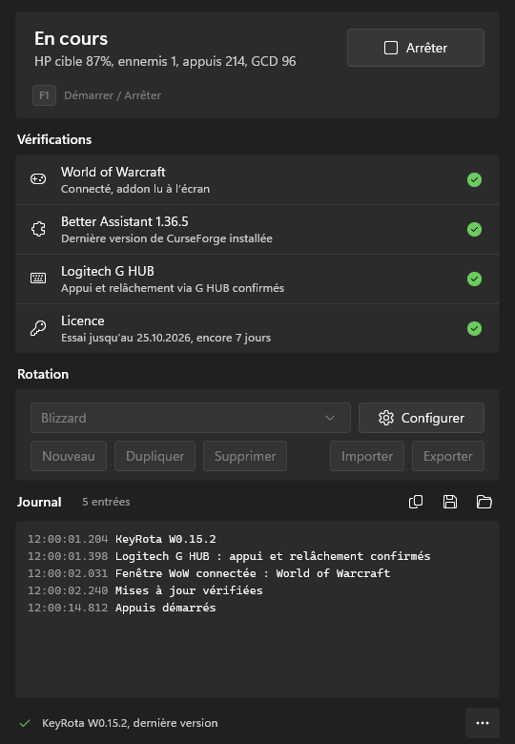Screen dimensions: 515x744
Task: Click the World of Warcraft gamepad icon
Action: click(x=38, y=179)
